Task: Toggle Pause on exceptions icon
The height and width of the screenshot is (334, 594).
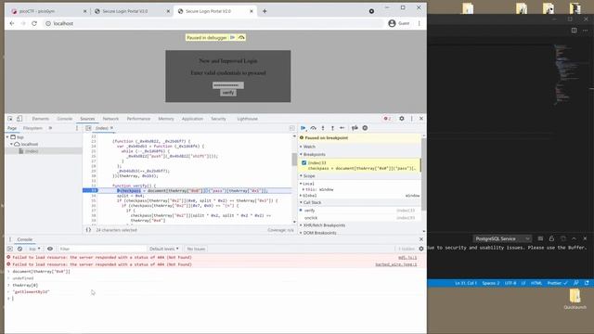Action: (x=365, y=128)
